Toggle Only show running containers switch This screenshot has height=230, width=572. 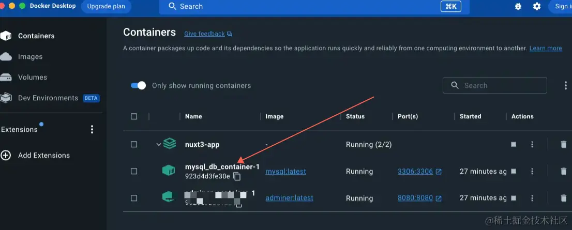(138, 85)
